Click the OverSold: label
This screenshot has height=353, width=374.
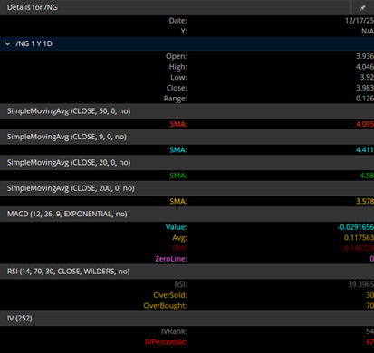(x=170, y=295)
